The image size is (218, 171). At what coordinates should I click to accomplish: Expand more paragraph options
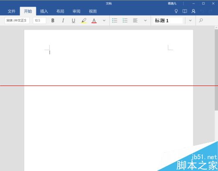coord(145,21)
